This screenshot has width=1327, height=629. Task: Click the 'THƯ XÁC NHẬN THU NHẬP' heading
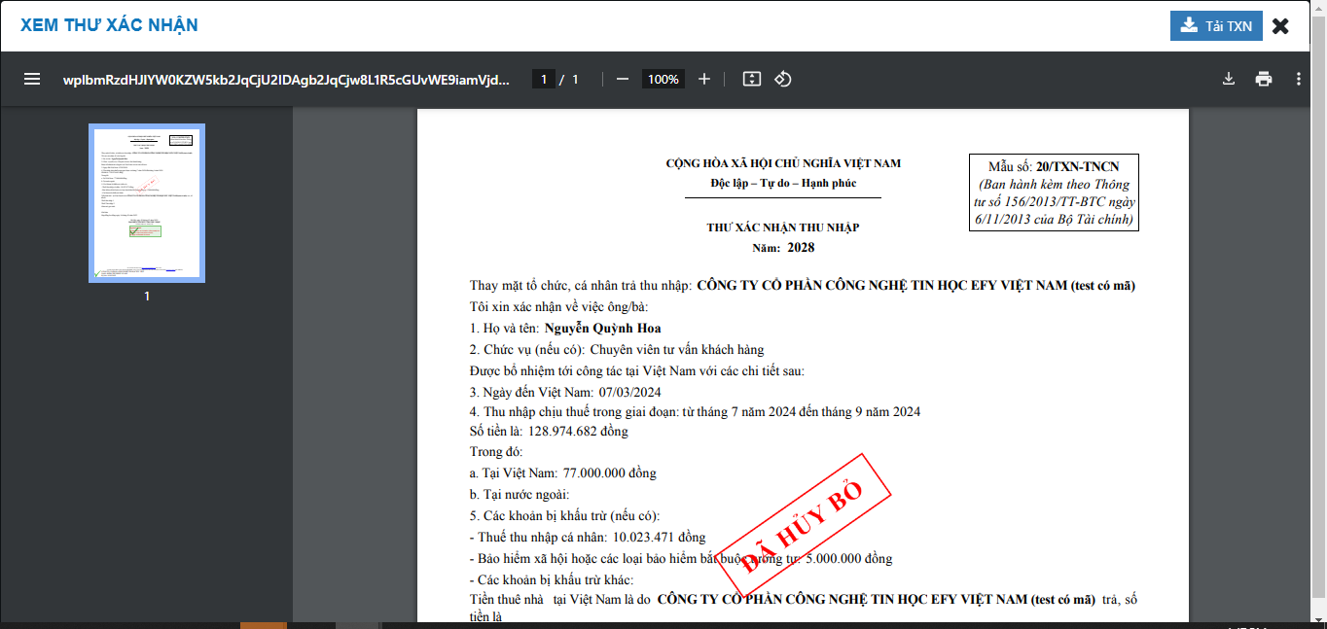point(782,227)
